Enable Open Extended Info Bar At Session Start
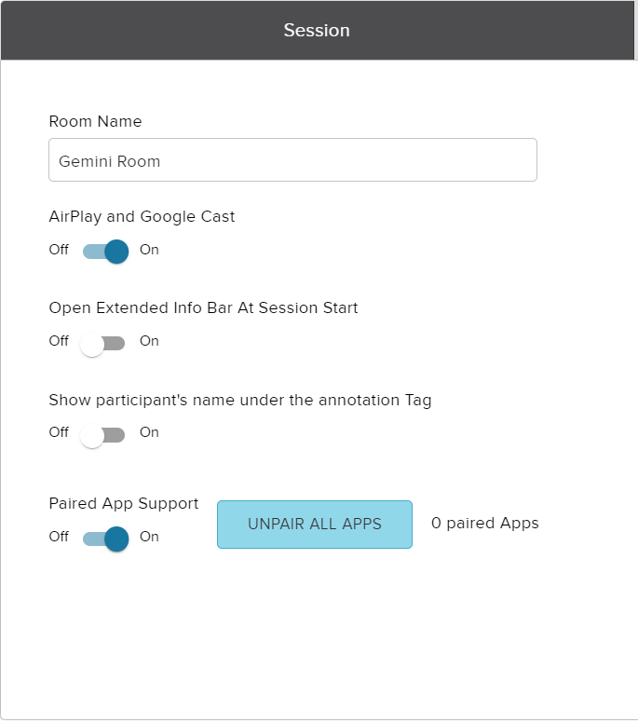Viewport: 638px width, 723px height. (x=102, y=343)
